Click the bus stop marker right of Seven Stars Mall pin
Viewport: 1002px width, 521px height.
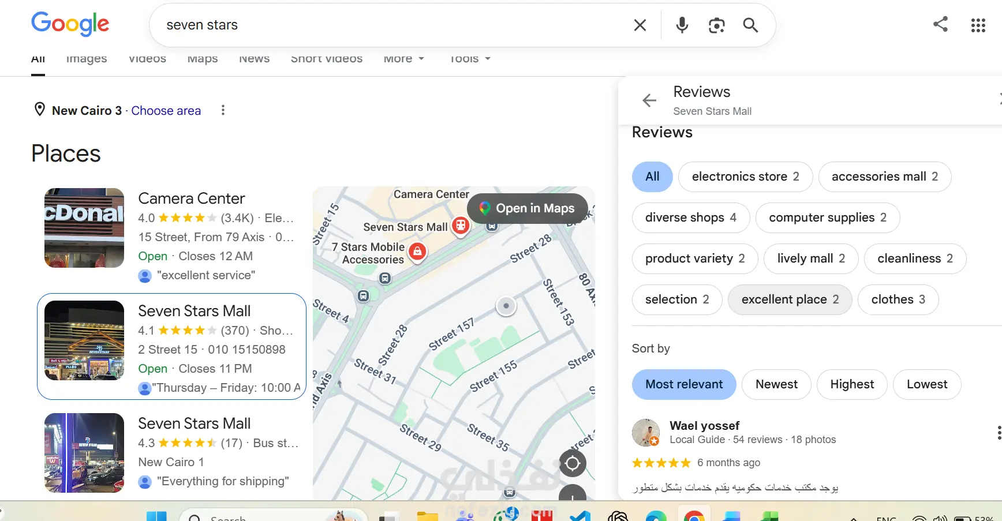click(492, 226)
